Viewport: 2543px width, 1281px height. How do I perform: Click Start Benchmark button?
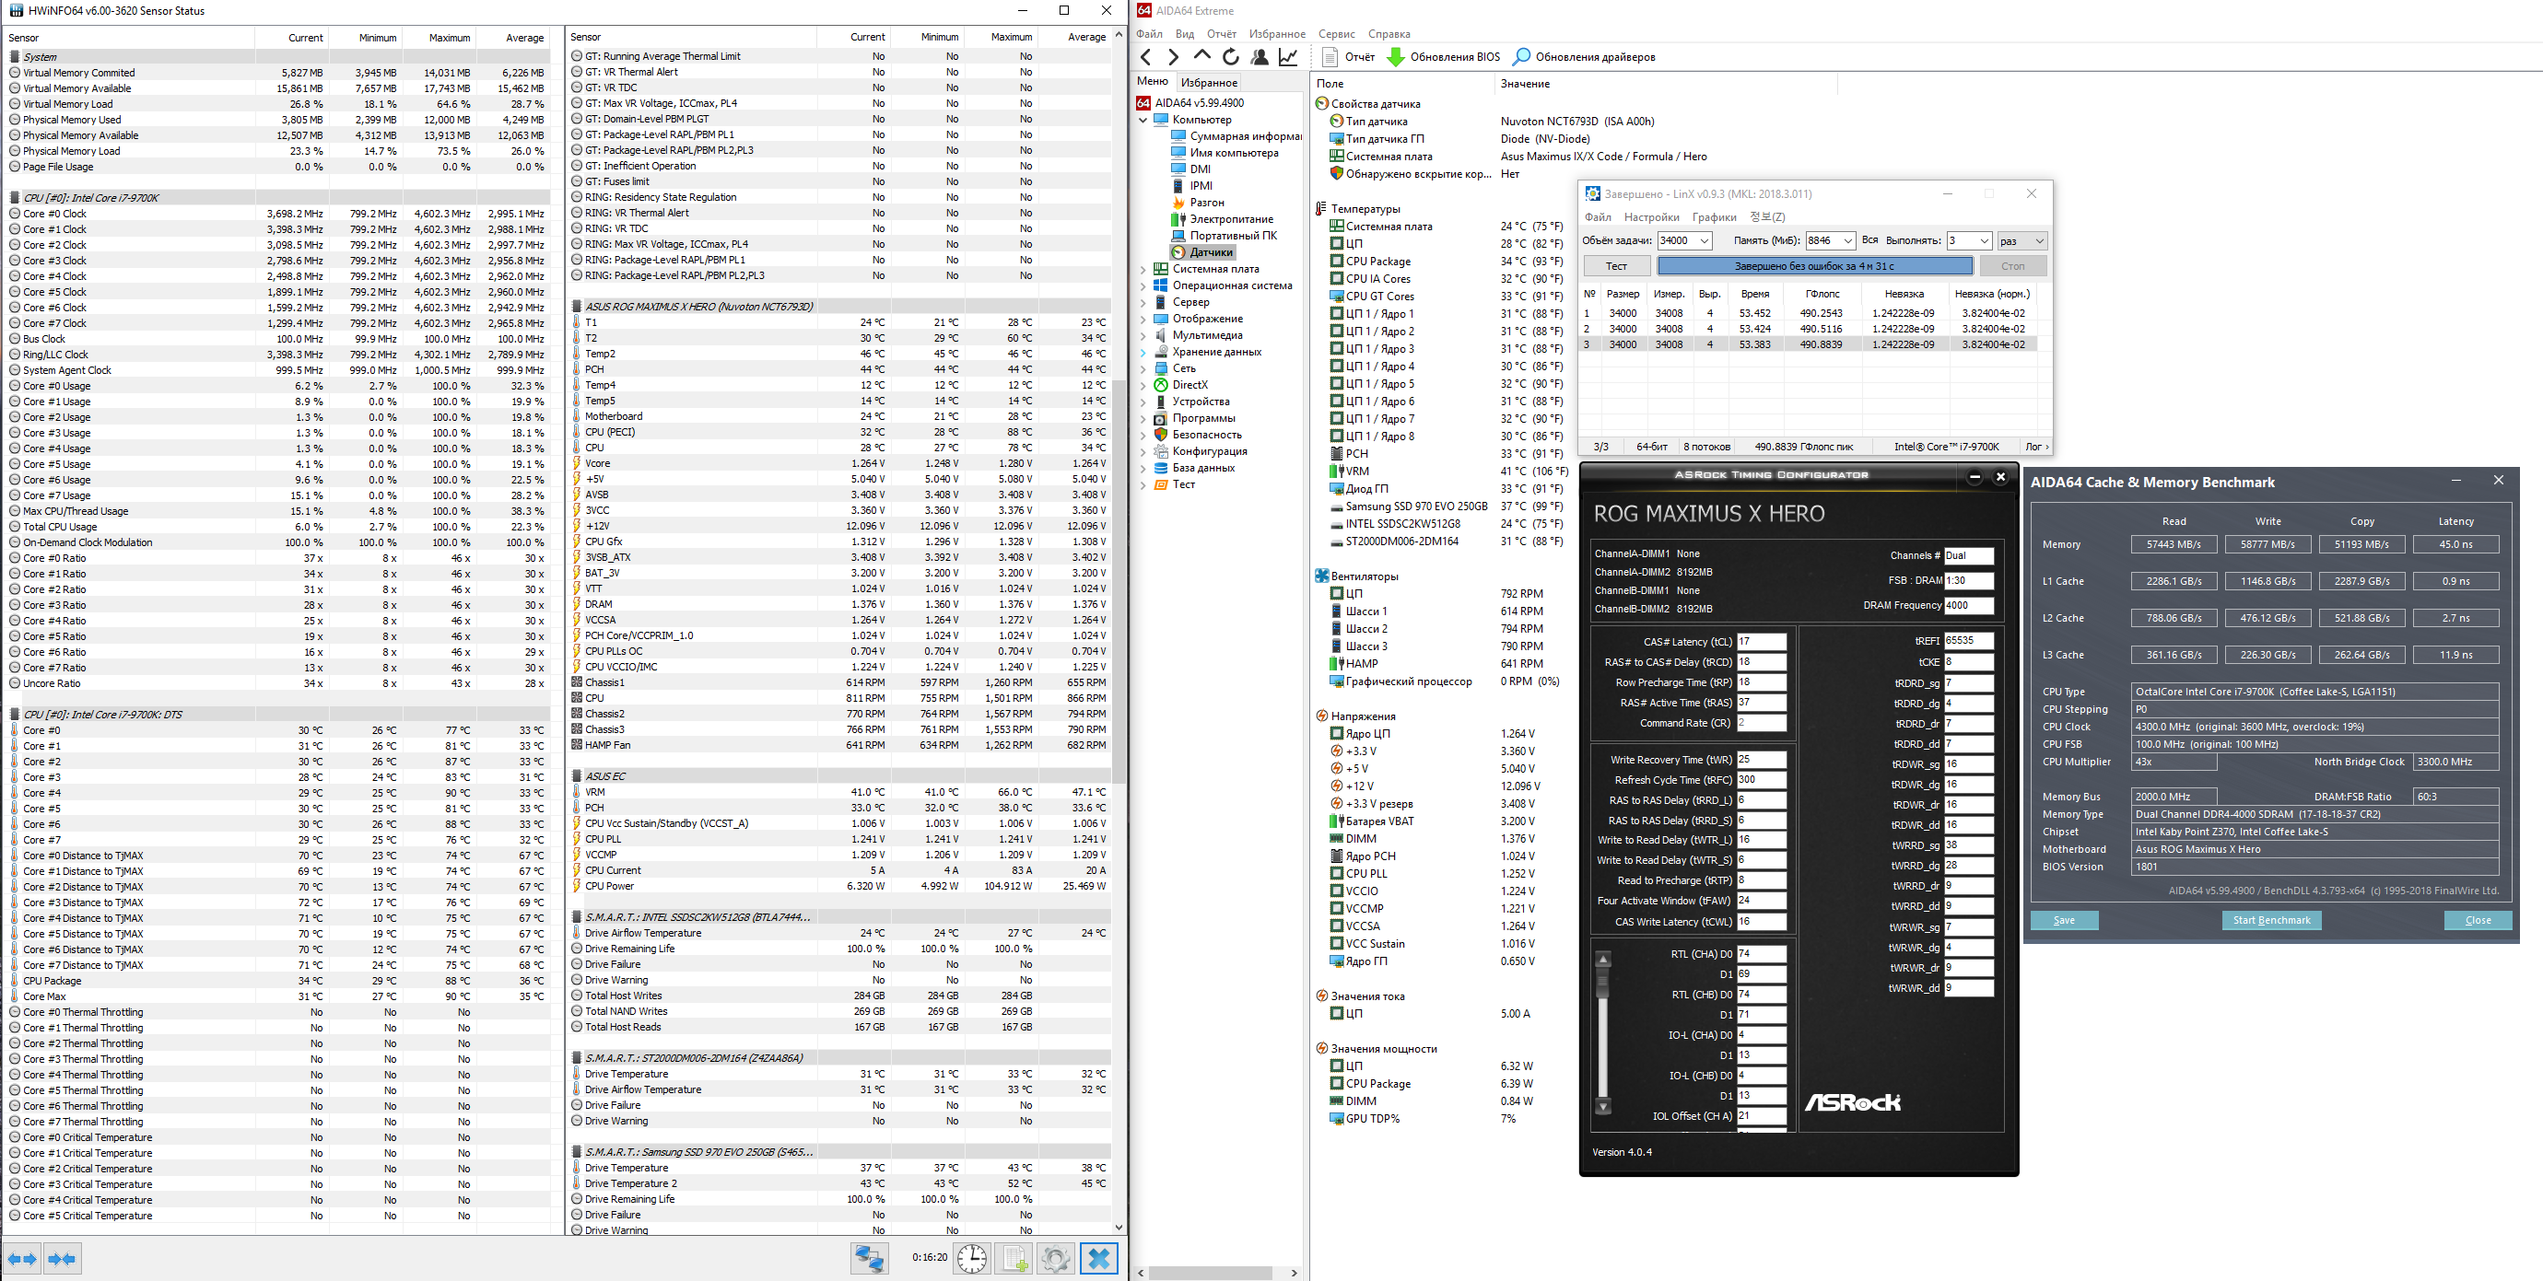pos(2271,921)
